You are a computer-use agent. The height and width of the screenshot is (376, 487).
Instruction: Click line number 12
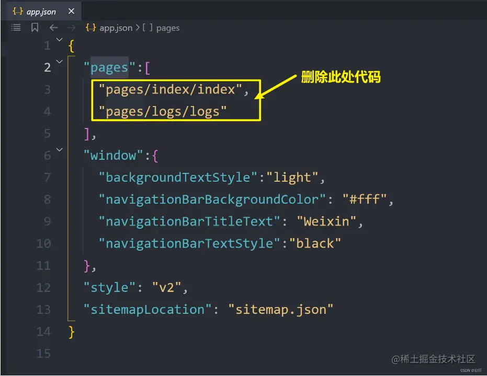point(43,287)
